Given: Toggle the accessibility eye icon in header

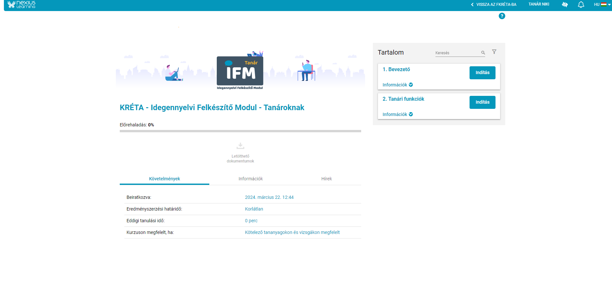Looking at the screenshot, I should (x=565, y=5).
